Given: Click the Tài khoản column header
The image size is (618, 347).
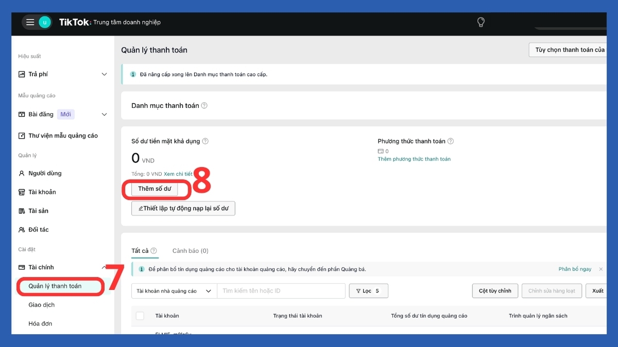Looking at the screenshot, I should (x=167, y=316).
